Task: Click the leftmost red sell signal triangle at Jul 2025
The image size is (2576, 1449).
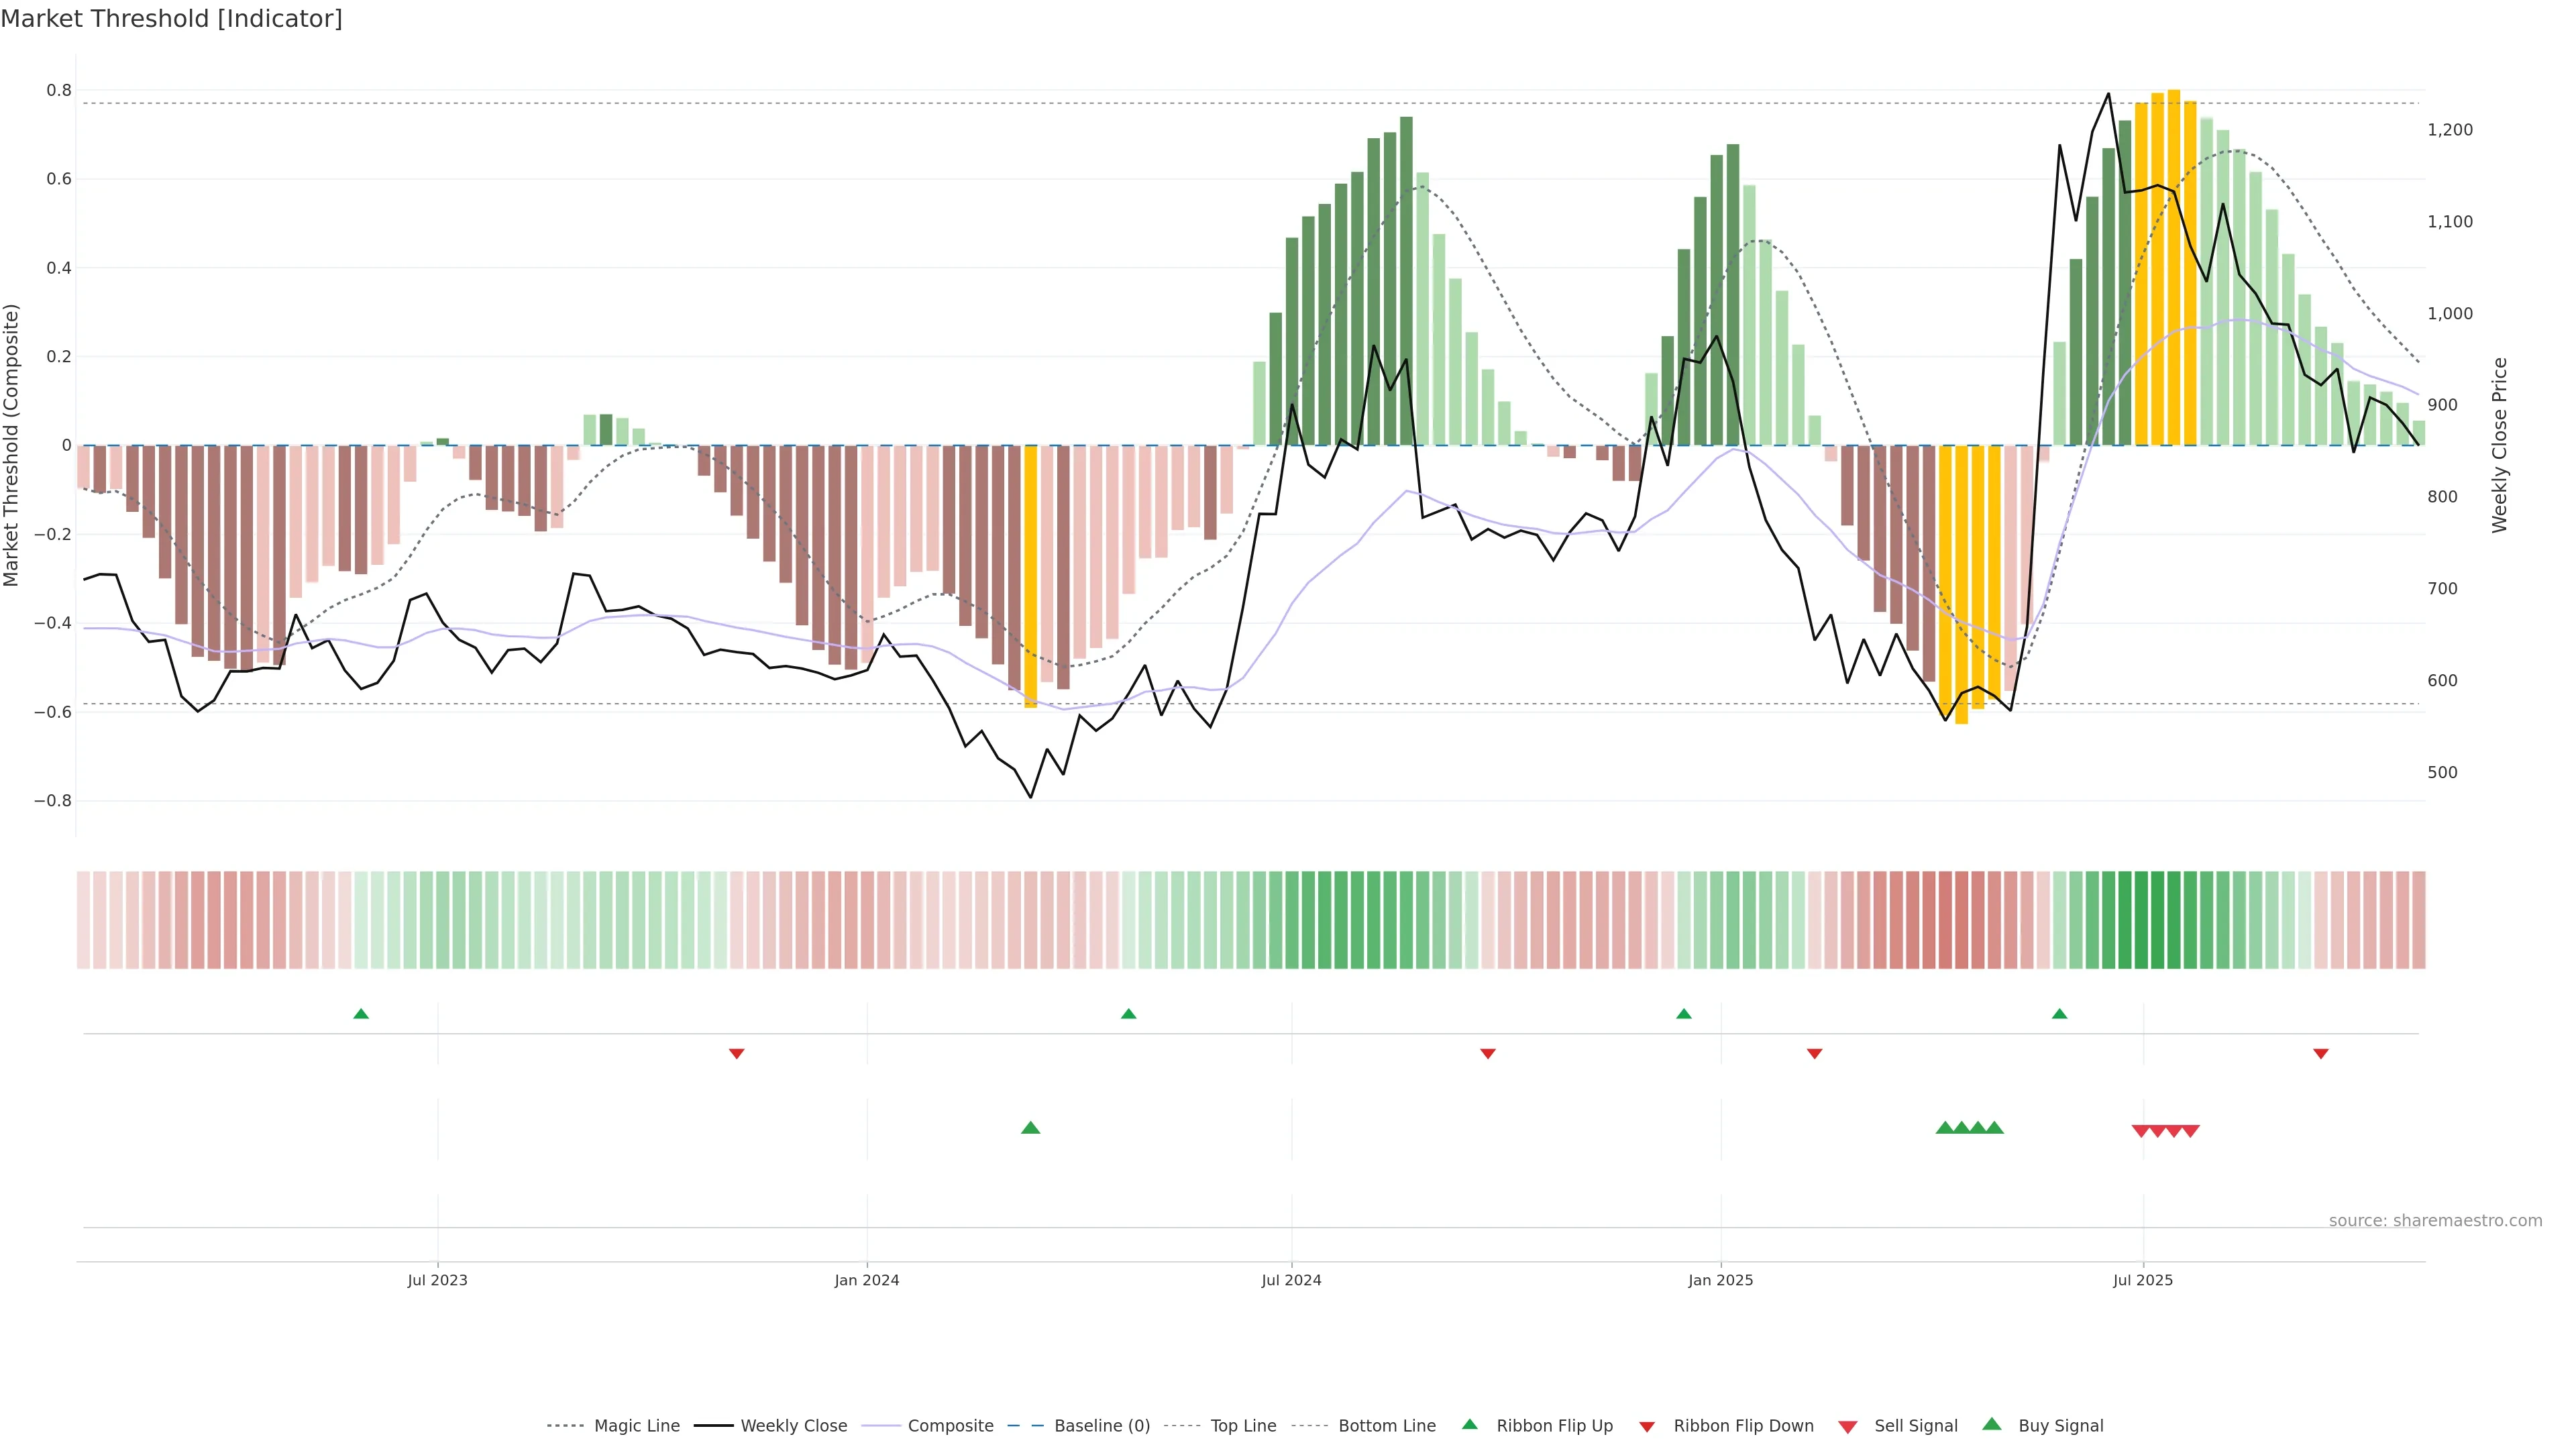Action: coord(2141,1131)
